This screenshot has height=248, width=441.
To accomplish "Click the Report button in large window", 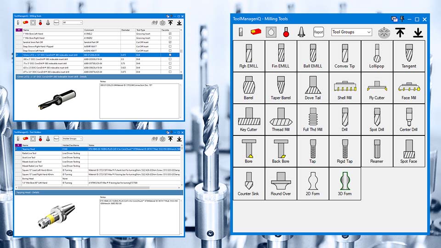I will 318,32.
